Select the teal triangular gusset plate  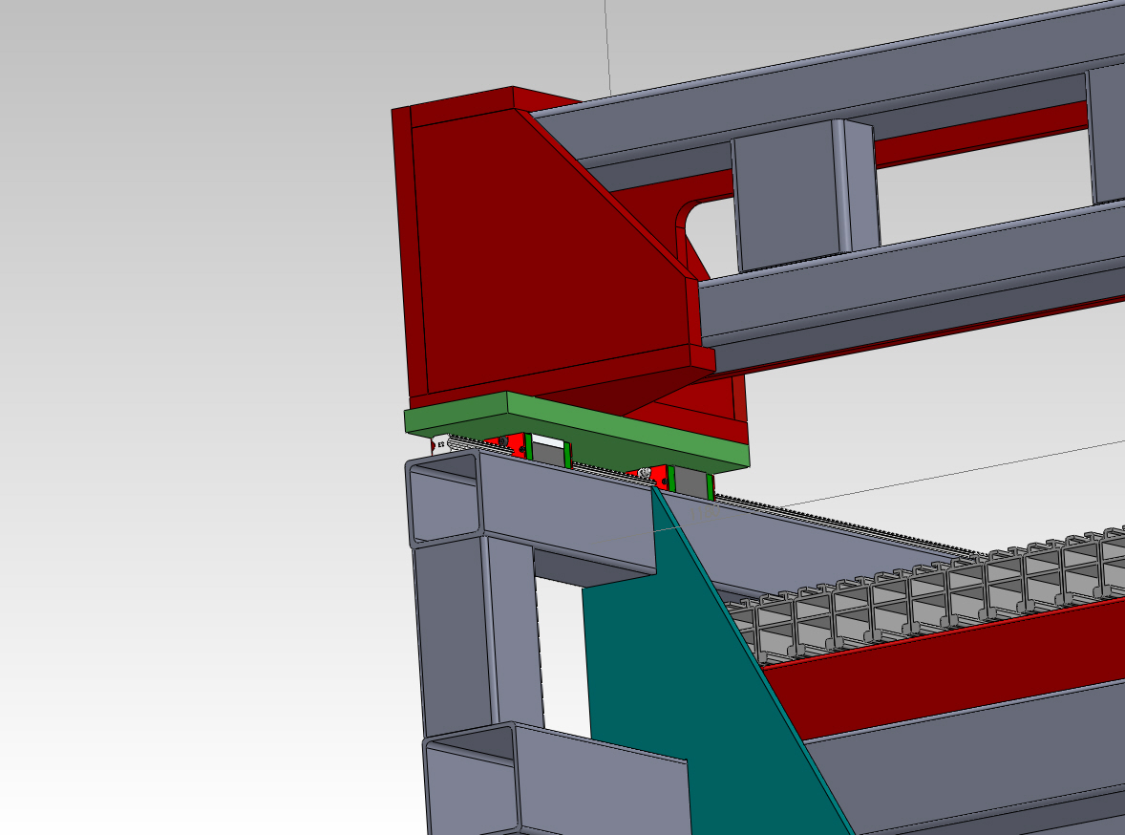tap(669, 669)
